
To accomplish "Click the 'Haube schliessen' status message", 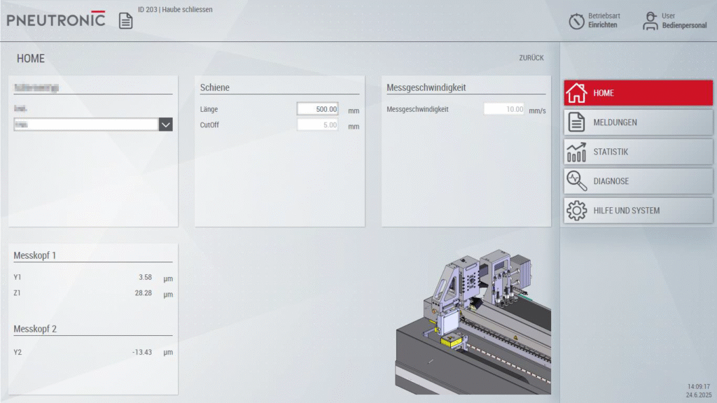I will click(x=187, y=10).
